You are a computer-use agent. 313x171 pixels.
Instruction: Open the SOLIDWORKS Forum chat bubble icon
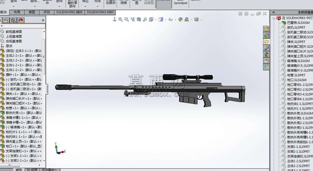pos(267,67)
